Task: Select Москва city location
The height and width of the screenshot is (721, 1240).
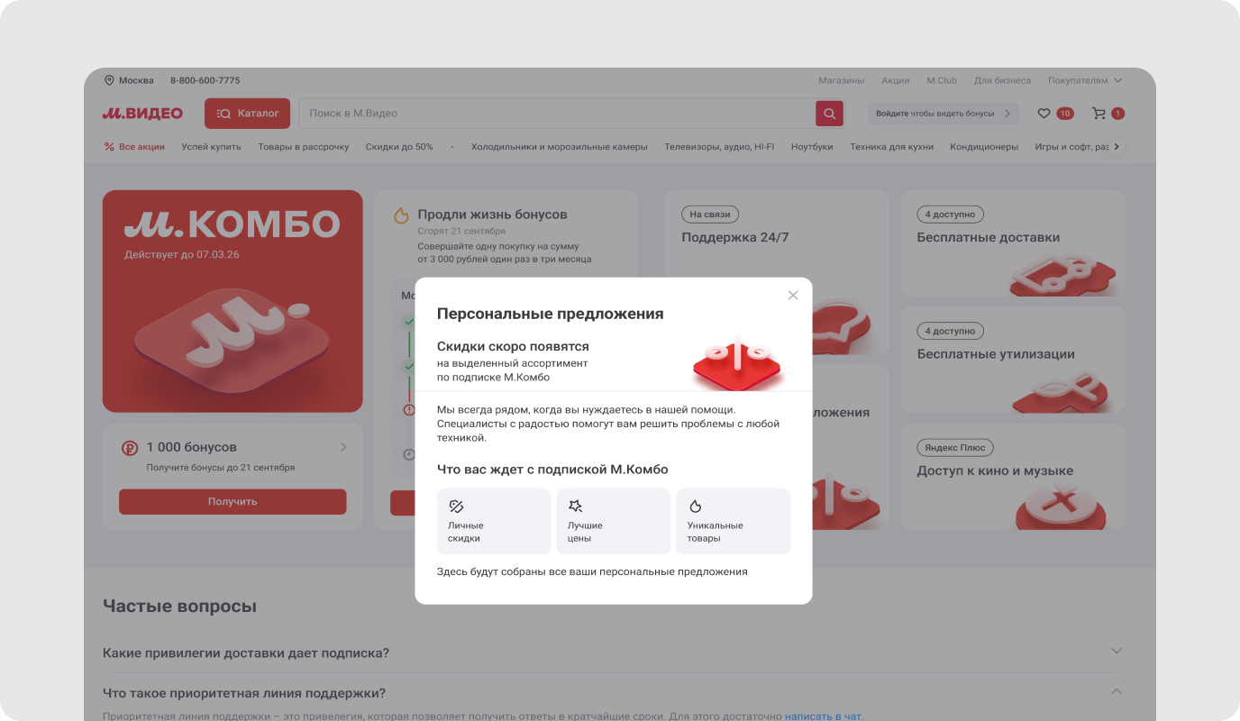Action: [x=129, y=80]
